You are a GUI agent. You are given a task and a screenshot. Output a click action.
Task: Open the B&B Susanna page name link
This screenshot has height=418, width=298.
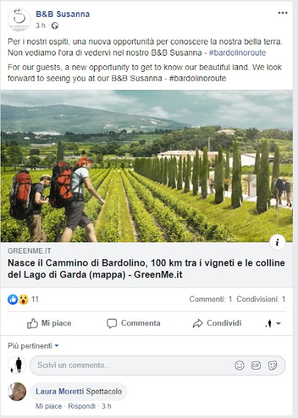pos(63,14)
